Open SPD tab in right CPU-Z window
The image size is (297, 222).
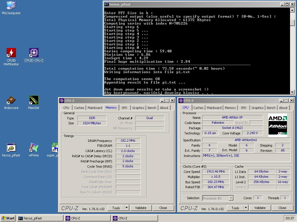point(244,108)
